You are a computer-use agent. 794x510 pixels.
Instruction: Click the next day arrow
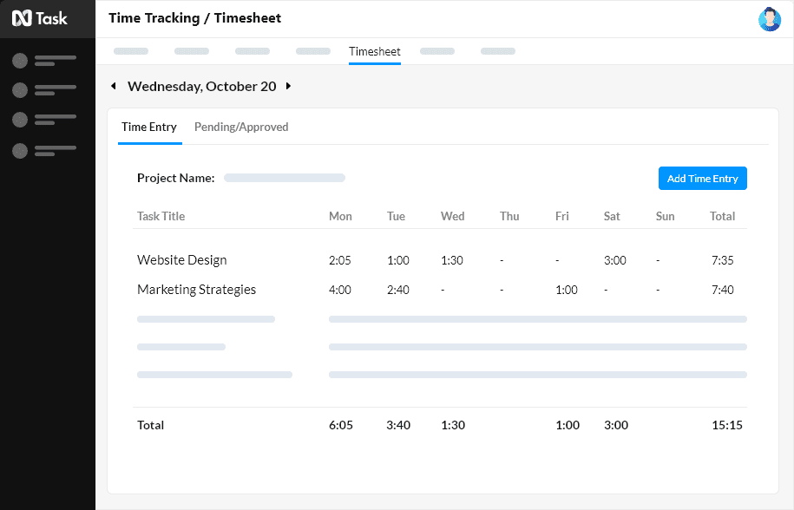pos(288,86)
